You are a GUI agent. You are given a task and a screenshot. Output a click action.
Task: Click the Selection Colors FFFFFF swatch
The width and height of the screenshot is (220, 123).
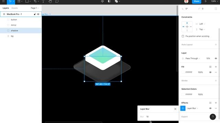coord(183,94)
